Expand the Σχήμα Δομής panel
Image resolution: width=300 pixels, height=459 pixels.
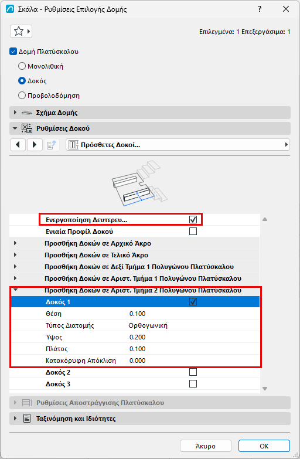point(15,113)
